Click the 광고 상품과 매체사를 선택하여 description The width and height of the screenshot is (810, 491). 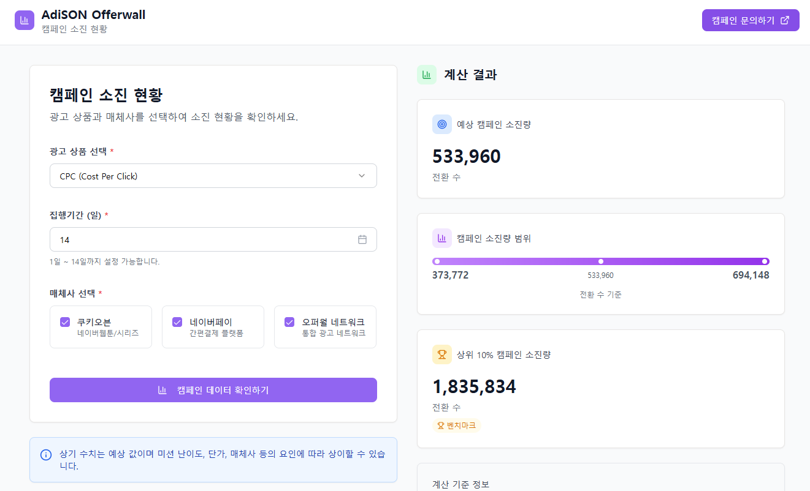(x=174, y=117)
